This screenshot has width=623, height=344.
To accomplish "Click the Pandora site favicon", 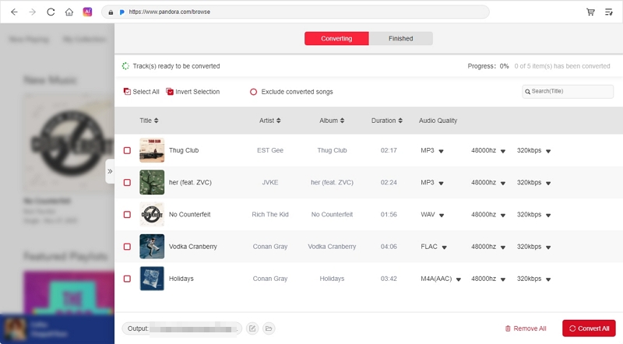I will tap(122, 12).
